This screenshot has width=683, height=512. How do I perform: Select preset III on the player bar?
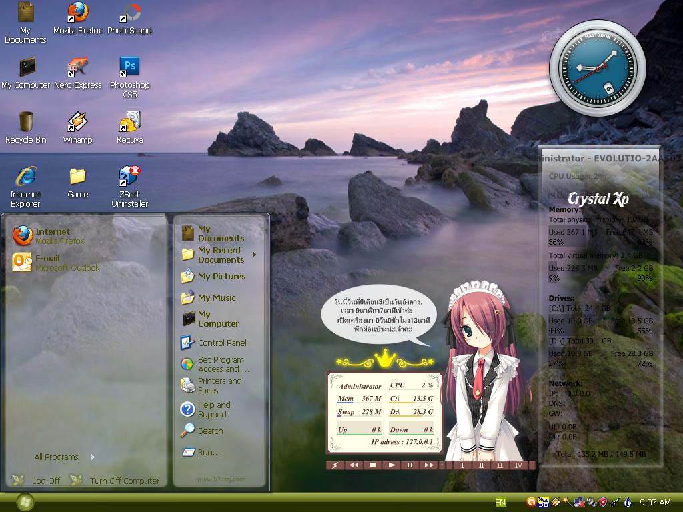(x=500, y=465)
